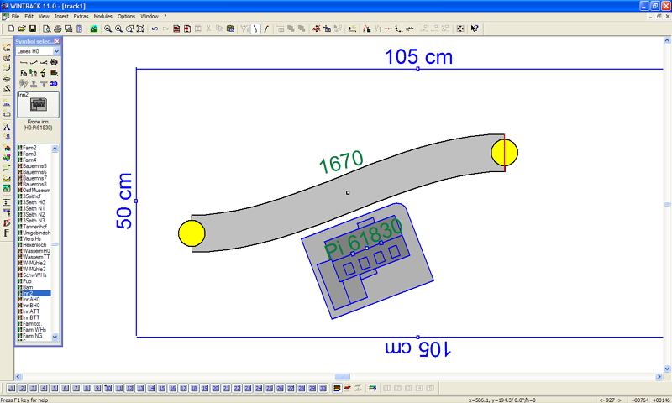Screen dimensions: 672x403
Task: Click the Krone inn symbol preview thumbnail
Action: (38, 104)
